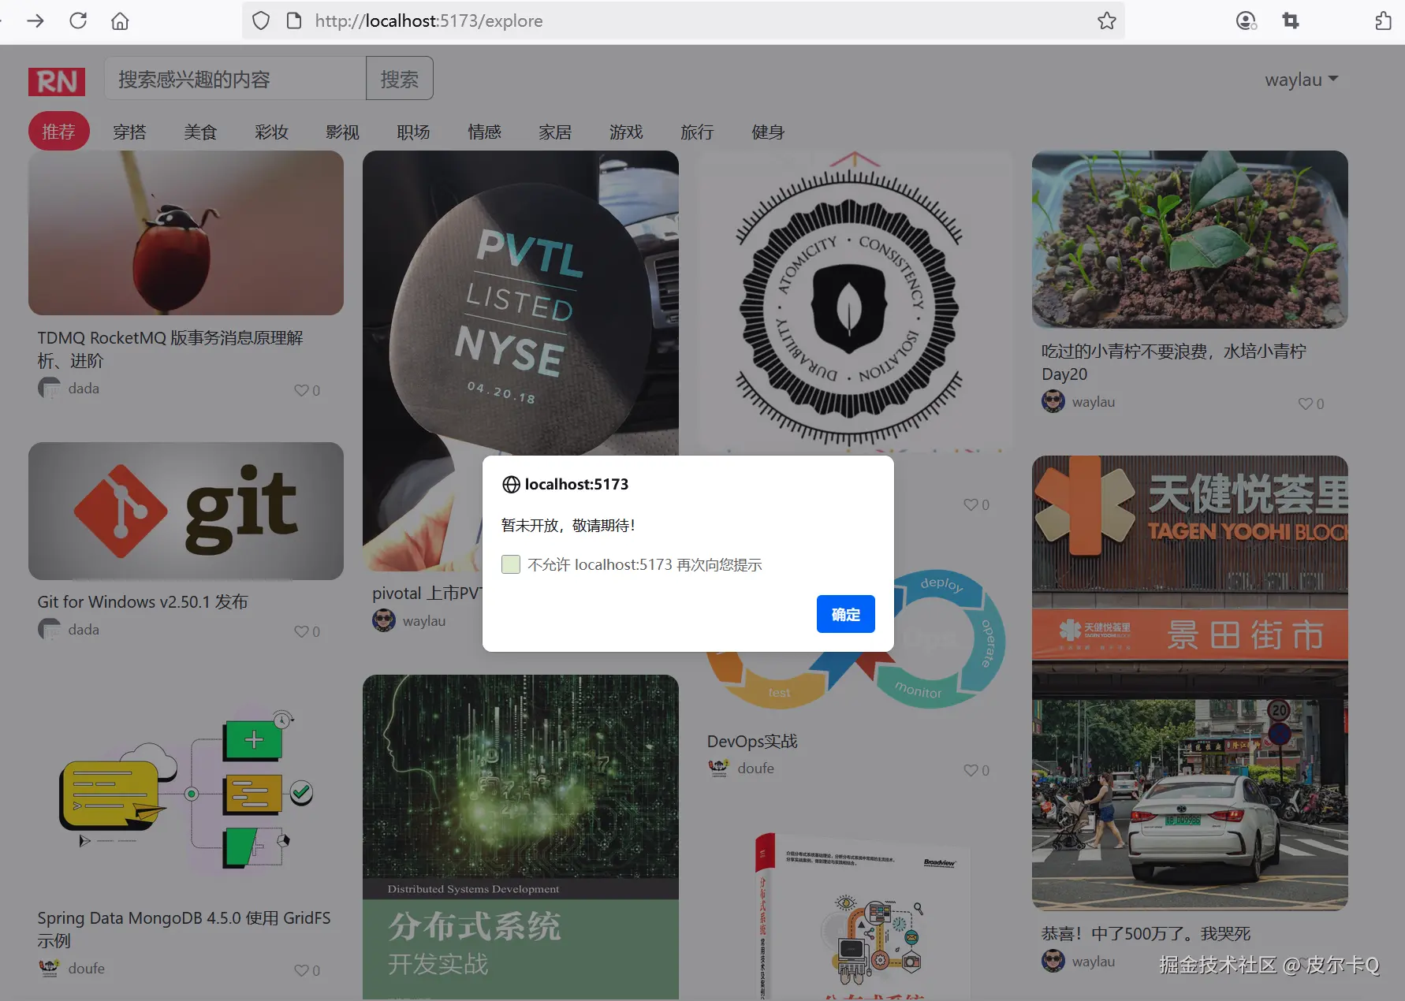The image size is (1405, 1001).
Task: Click the heart icon under the Git article
Action: click(303, 631)
